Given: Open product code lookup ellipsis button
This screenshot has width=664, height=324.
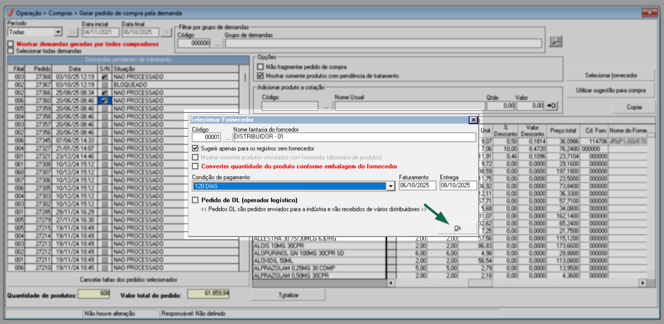Looking at the screenshot, I should coord(326,106).
